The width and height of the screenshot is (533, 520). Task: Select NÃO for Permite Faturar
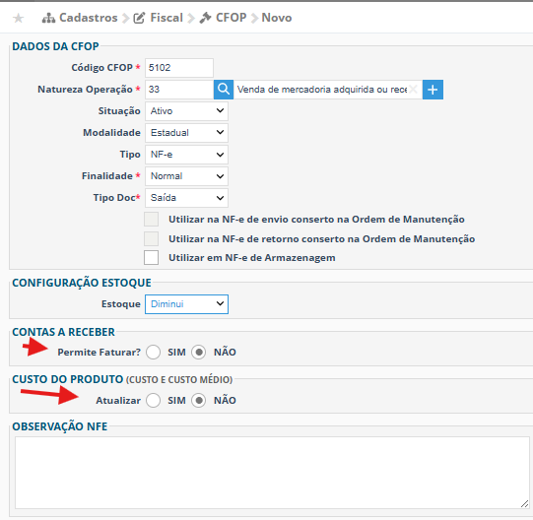198,353
